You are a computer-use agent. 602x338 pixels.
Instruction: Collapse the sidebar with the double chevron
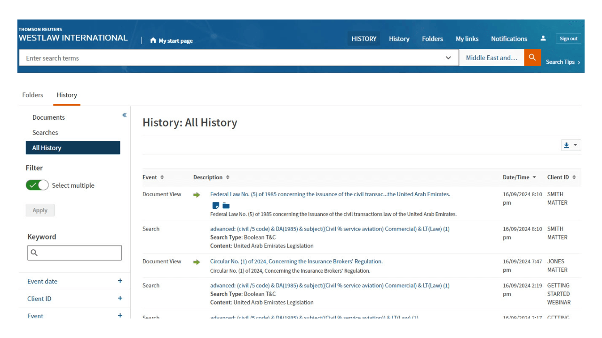124,115
